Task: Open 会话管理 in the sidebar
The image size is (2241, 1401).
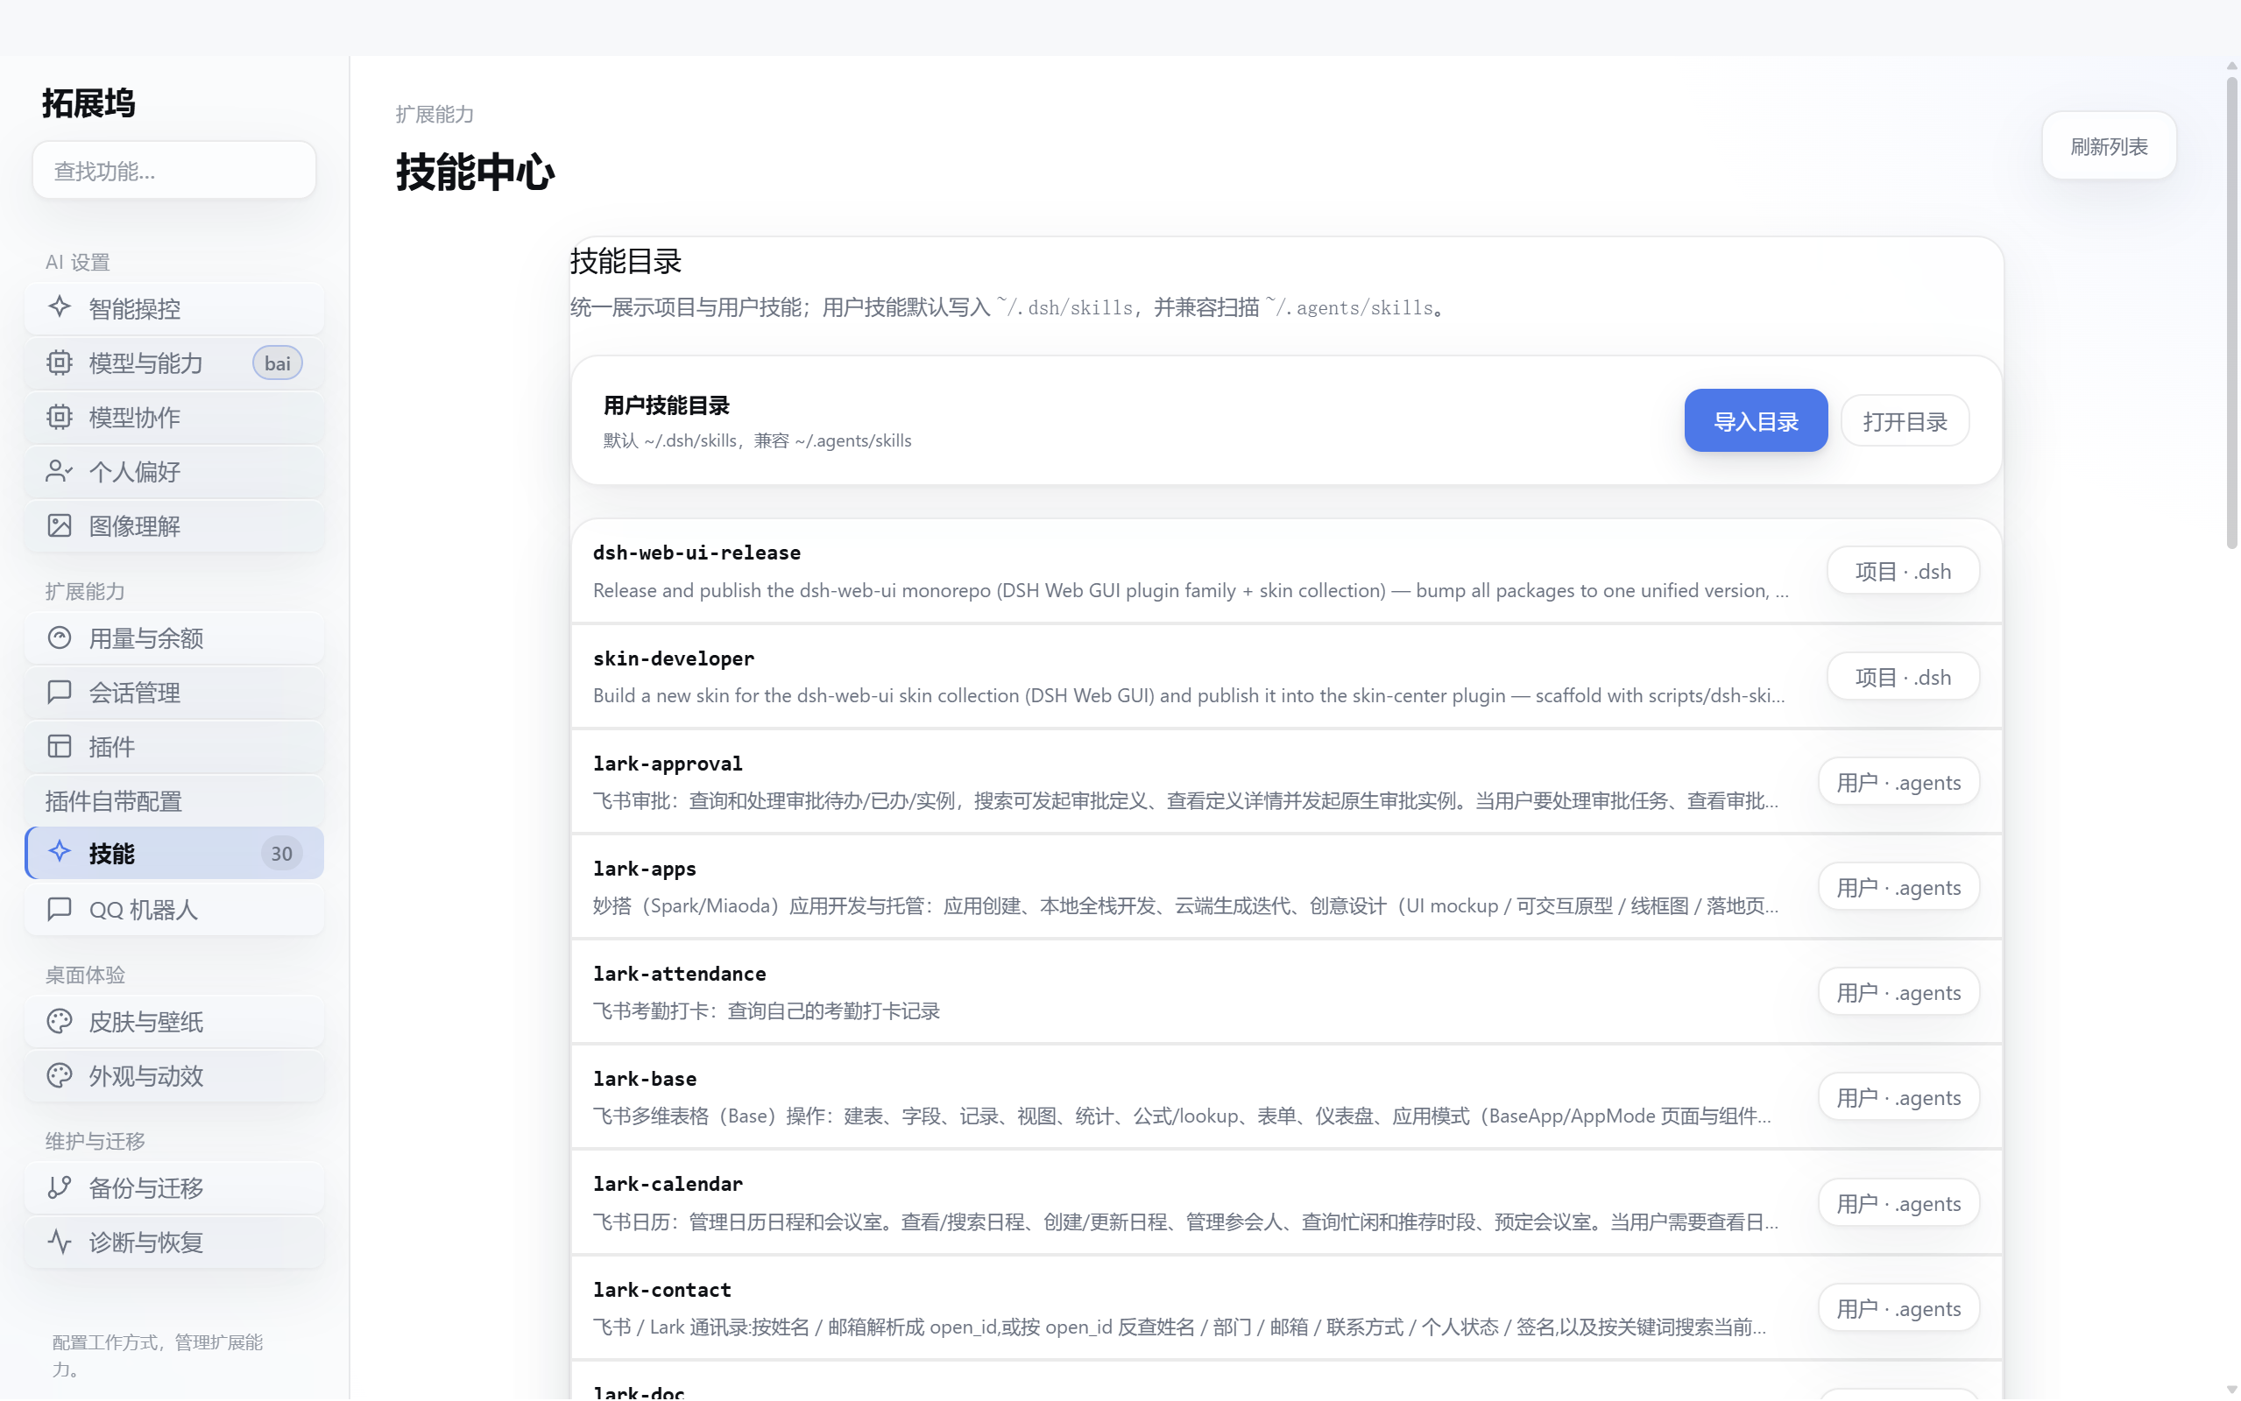Action: (x=174, y=692)
